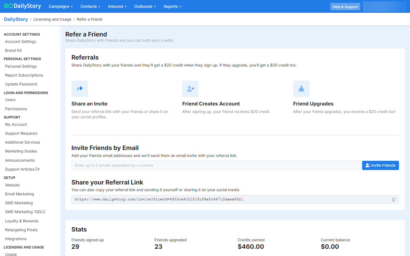Open Brand Kit in the sidebar
Viewport: 410px width, 256px height.
pos(13,50)
